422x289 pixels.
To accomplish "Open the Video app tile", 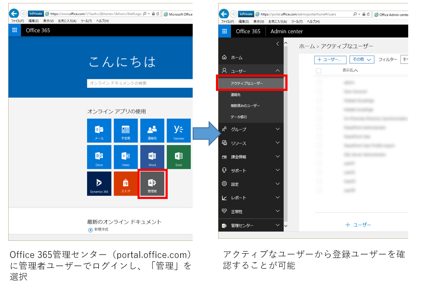I will coord(126,157).
